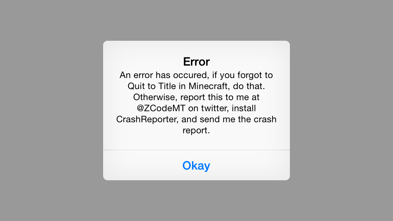Click the bold Error title
Screen dimensions: 393x221
click(x=196, y=62)
